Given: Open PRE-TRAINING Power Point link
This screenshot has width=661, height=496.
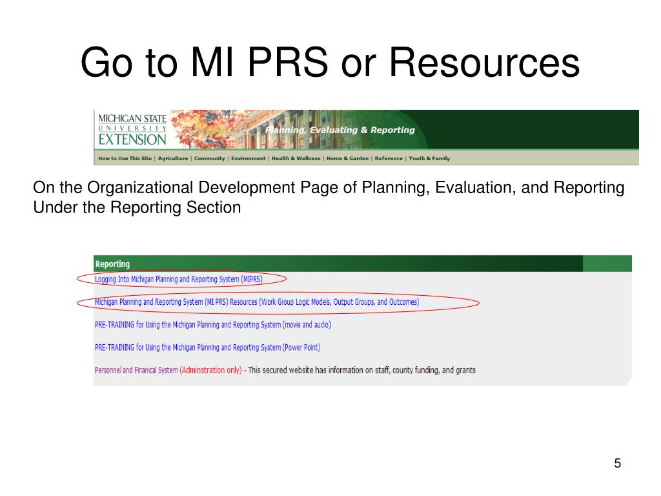Looking at the screenshot, I should (207, 347).
